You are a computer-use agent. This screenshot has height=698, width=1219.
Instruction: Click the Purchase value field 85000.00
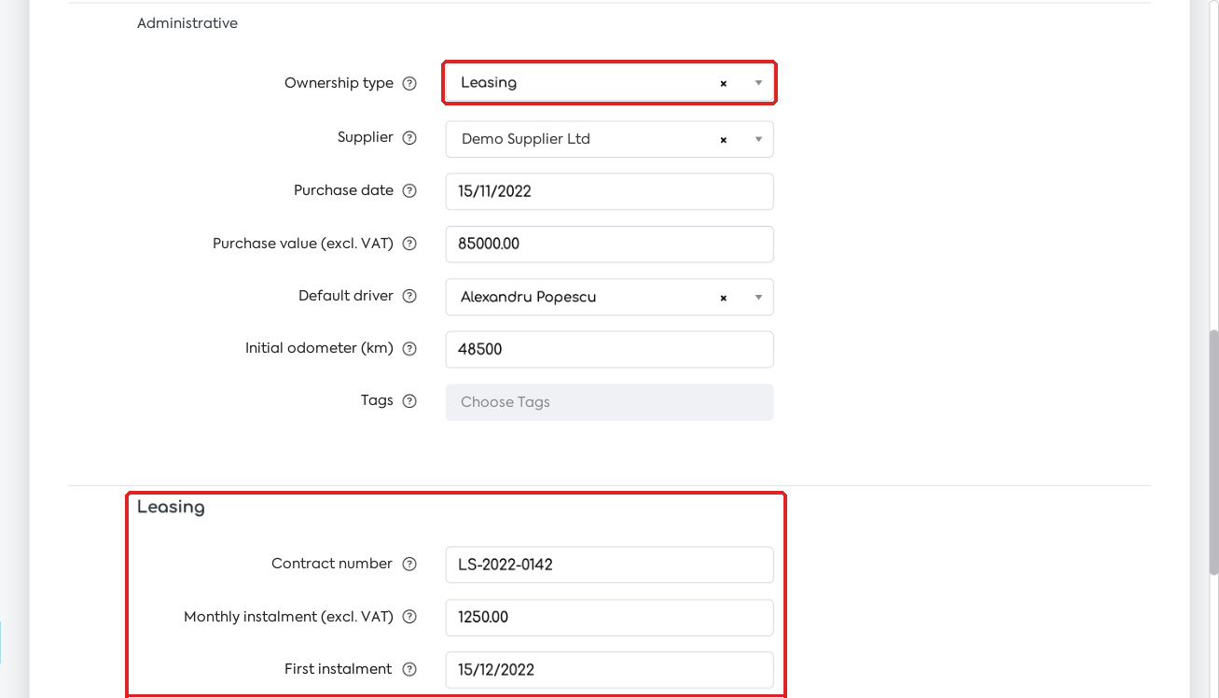(x=609, y=244)
